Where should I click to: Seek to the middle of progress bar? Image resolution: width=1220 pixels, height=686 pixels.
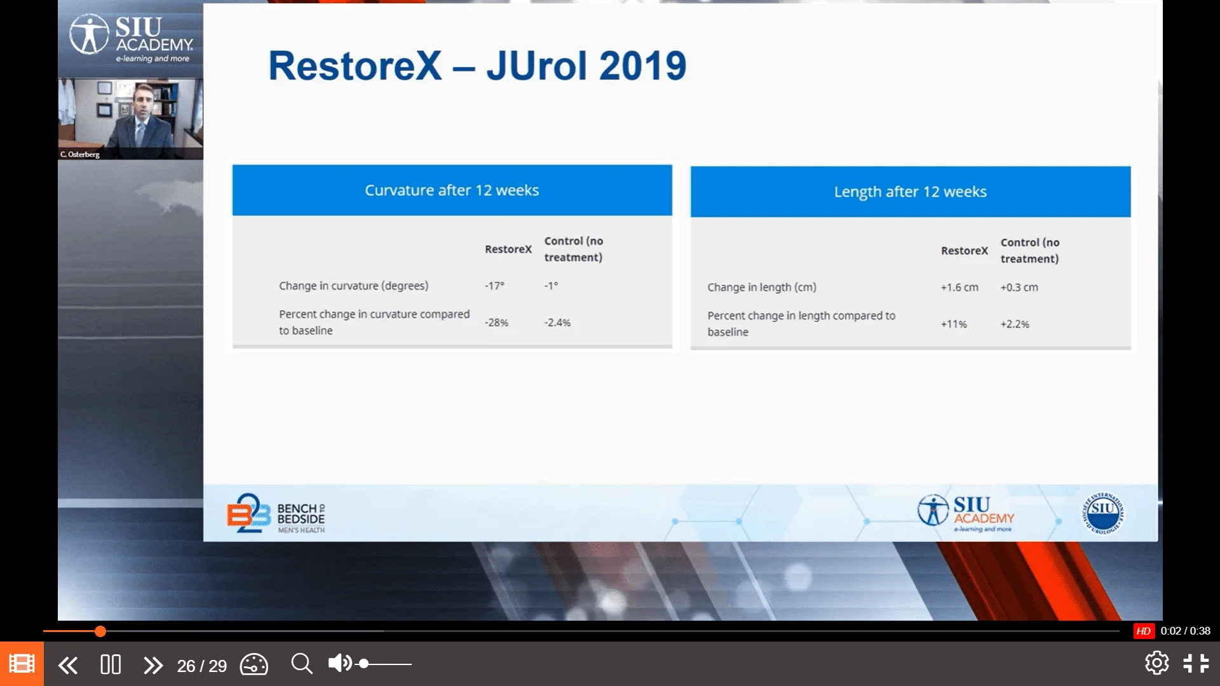[x=581, y=631]
